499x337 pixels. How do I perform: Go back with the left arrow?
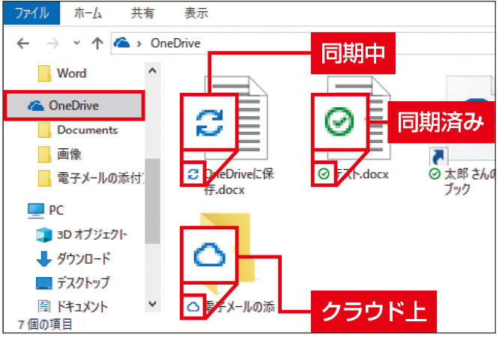coord(23,43)
